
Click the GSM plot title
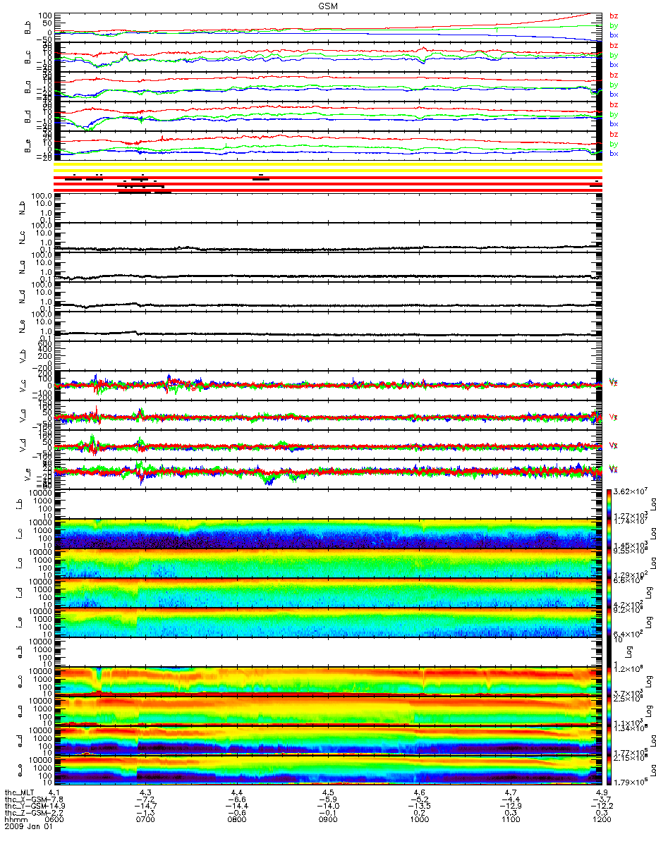pos(328,5)
